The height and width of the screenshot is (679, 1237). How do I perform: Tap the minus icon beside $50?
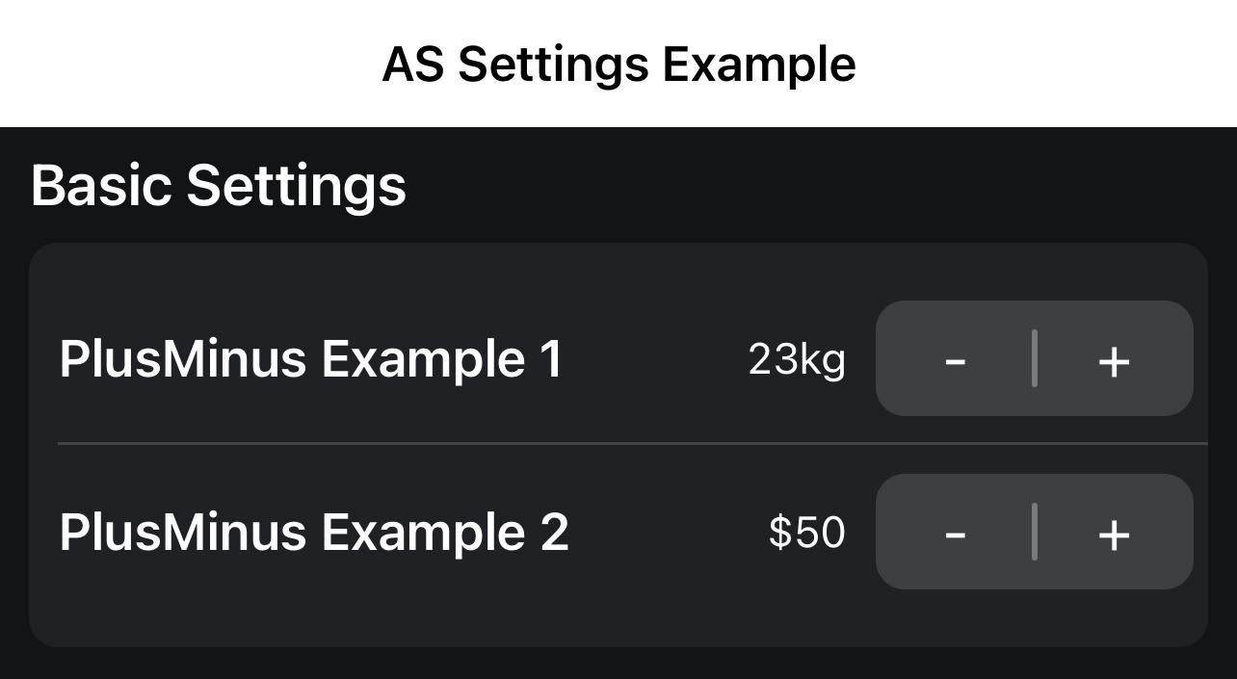click(x=955, y=533)
